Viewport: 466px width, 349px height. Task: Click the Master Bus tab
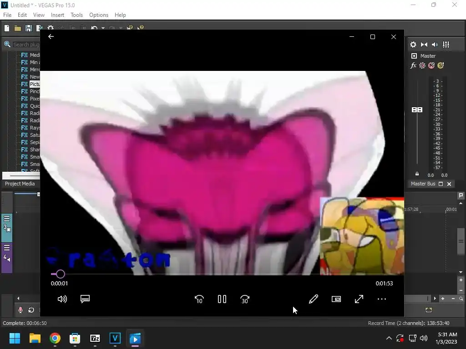423,184
